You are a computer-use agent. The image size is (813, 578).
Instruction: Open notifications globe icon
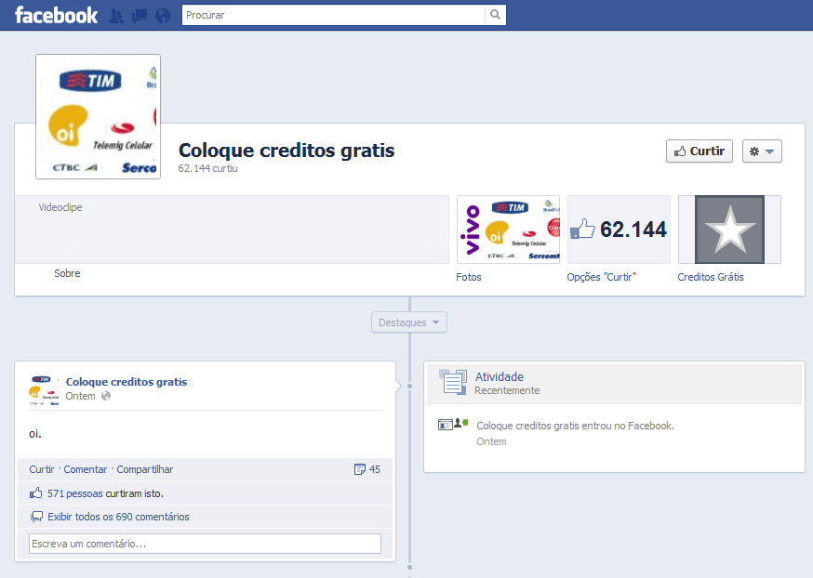click(x=163, y=16)
